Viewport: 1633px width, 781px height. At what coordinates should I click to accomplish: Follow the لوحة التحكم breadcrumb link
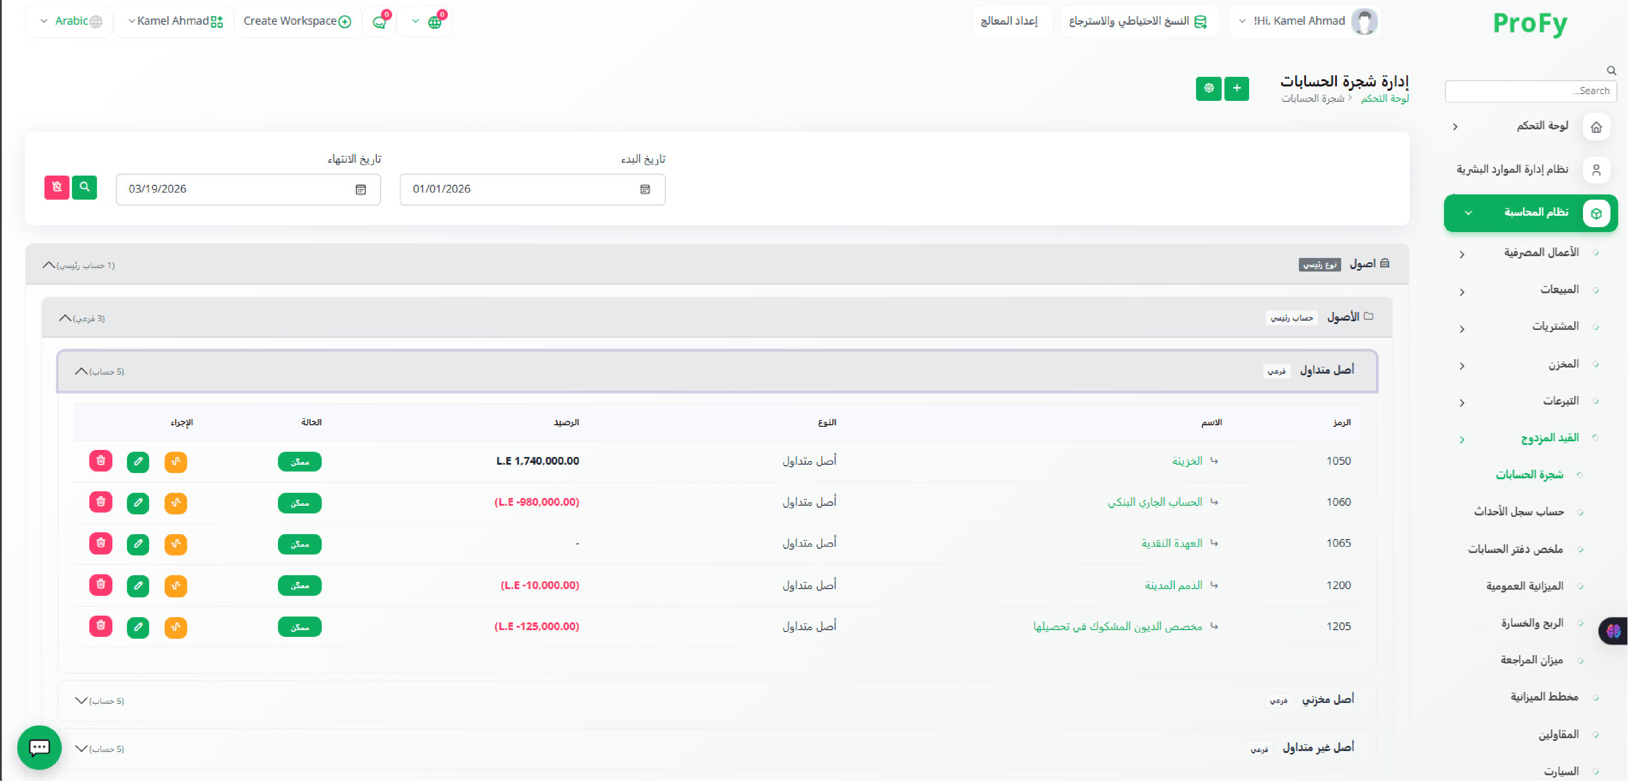[x=1384, y=99]
